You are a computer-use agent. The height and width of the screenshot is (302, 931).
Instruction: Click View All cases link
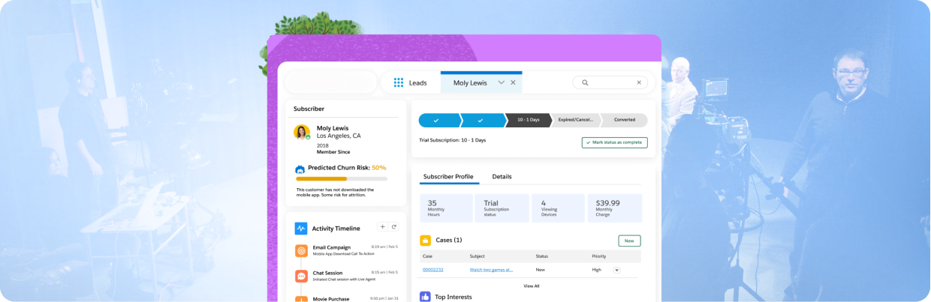pyautogui.click(x=531, y=286)
